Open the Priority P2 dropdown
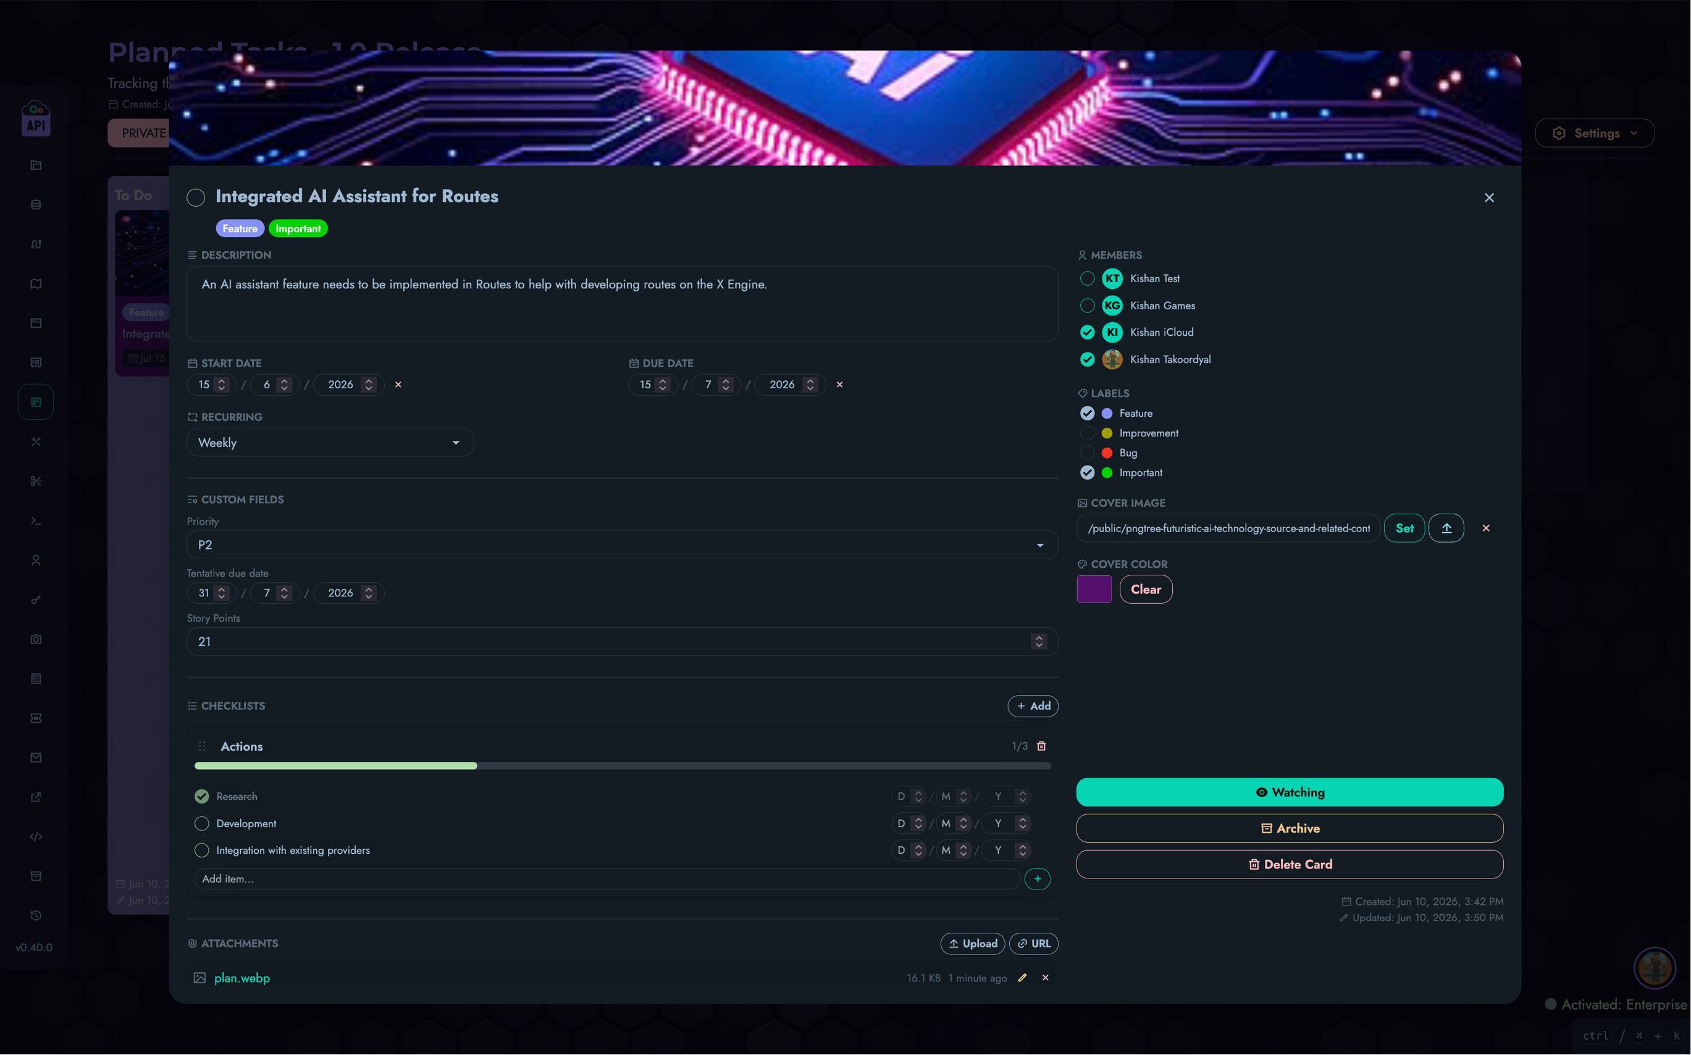This screenshot has height=1055, width=1691. click(x=622, y=545)
